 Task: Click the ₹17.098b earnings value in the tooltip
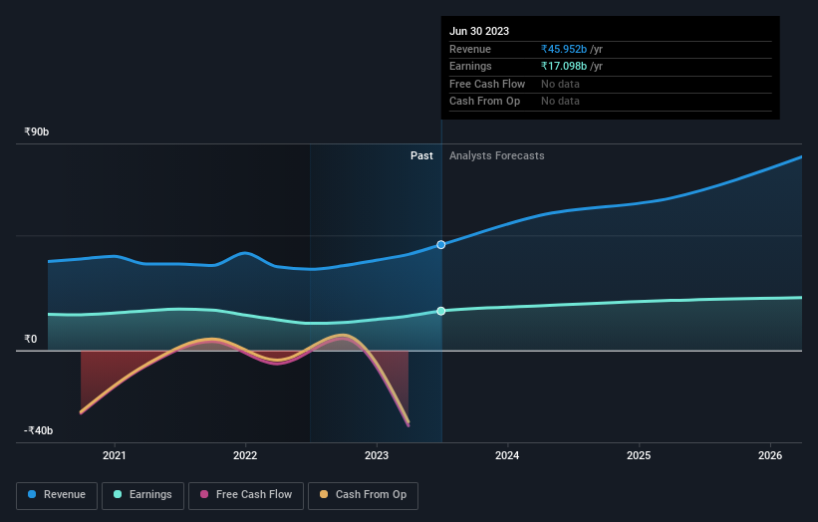coord(564,66)
